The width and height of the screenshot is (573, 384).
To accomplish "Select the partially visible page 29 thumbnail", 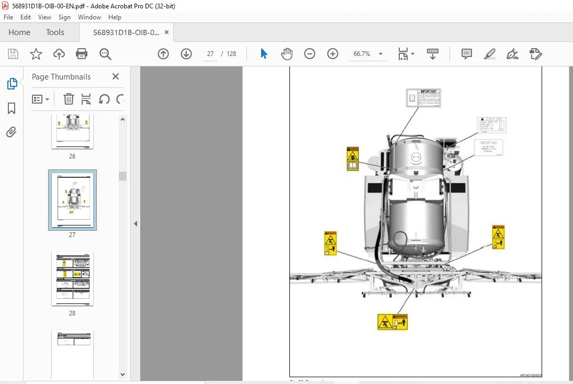I will click(x=72, y=354).
